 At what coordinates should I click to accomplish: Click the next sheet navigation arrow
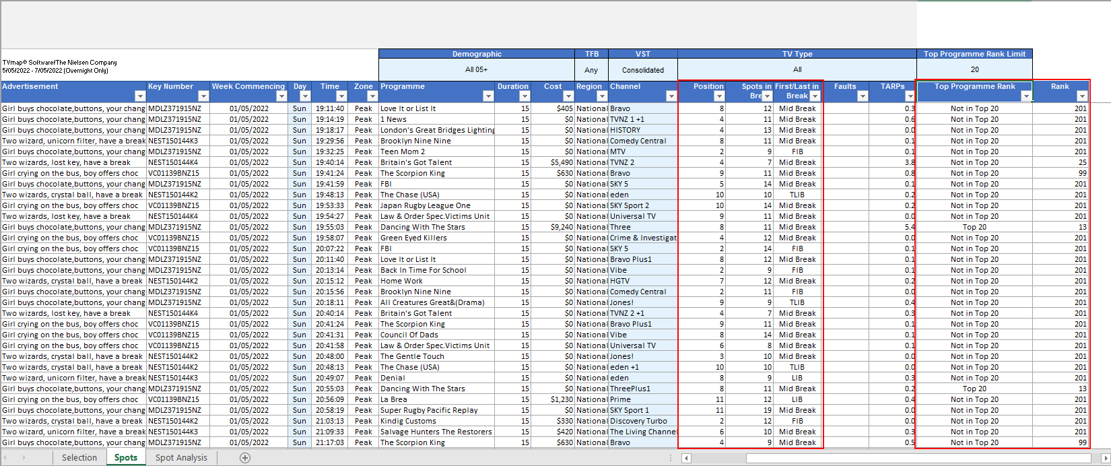(24, 458)
